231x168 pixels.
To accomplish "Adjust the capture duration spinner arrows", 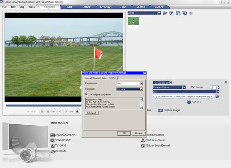I will (x=170, y=83).
